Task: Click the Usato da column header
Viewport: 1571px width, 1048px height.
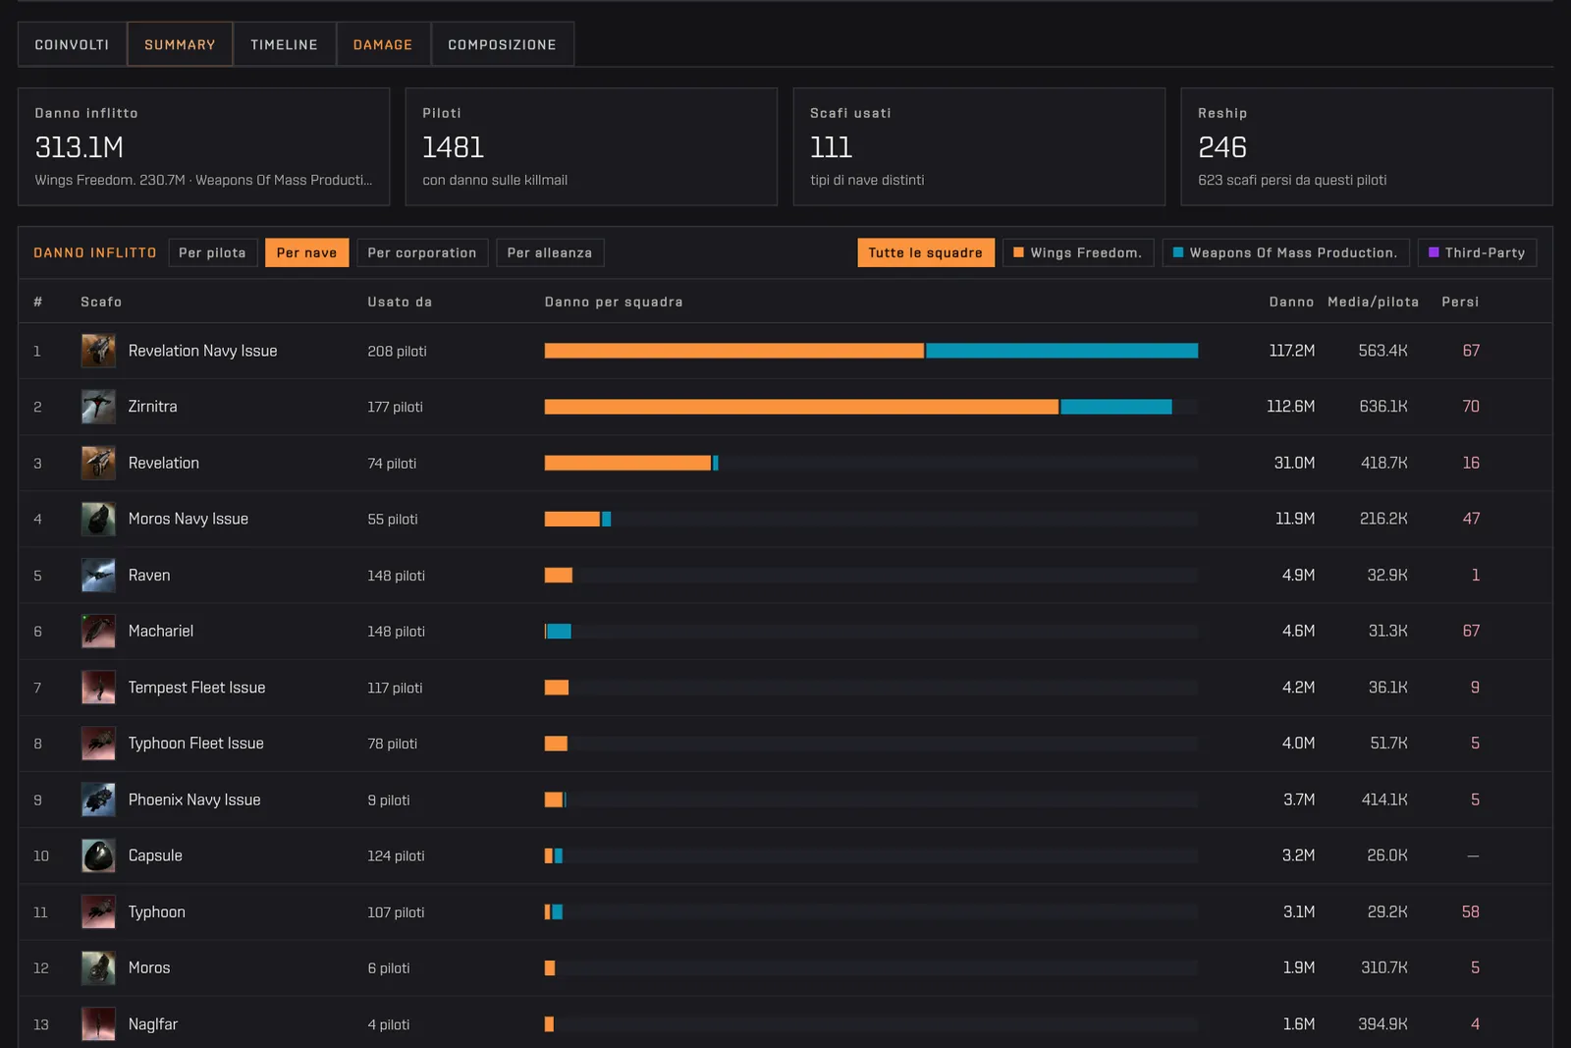Action: (400, 302)
